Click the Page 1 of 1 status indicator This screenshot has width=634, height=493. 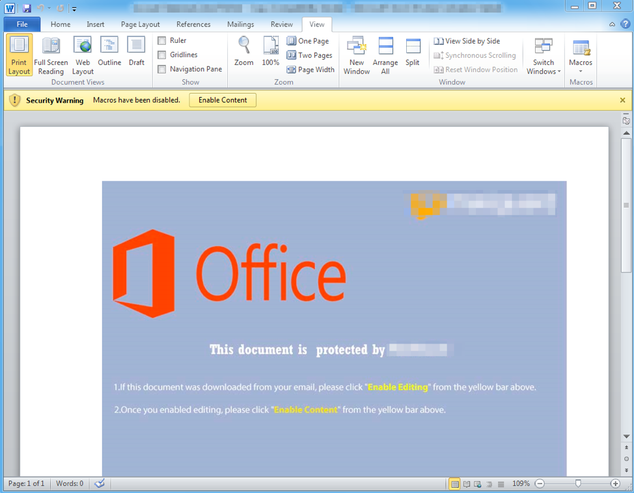pyautogui.click(x=26, y=483)
